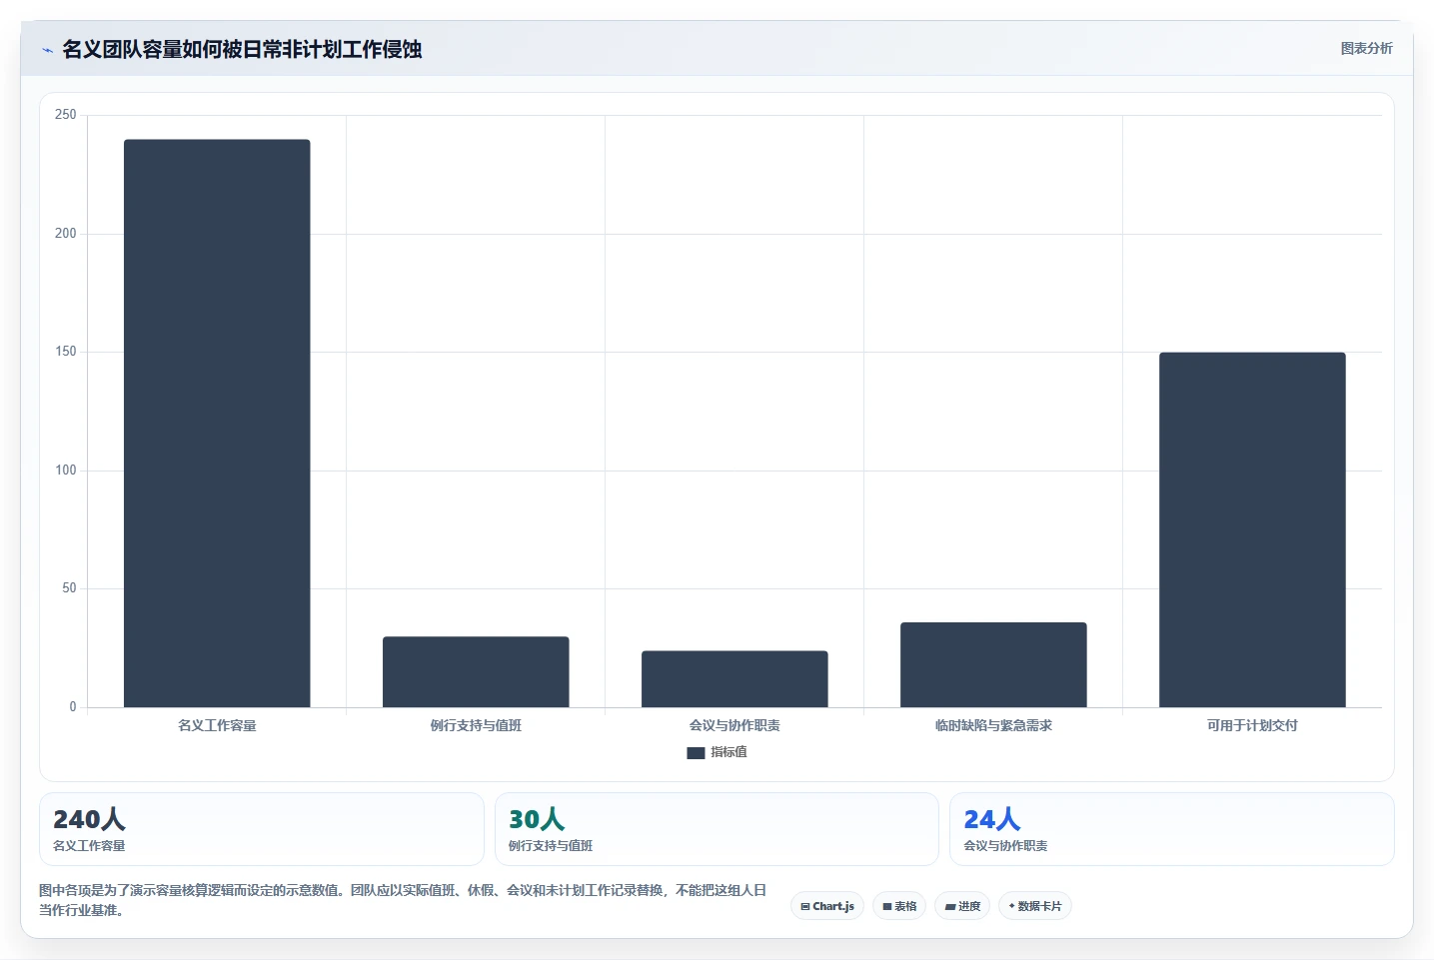Click the 可用于计划交付 x-axis label
This screenshot has width=1434, height=960.
[x=1252, y=725]
